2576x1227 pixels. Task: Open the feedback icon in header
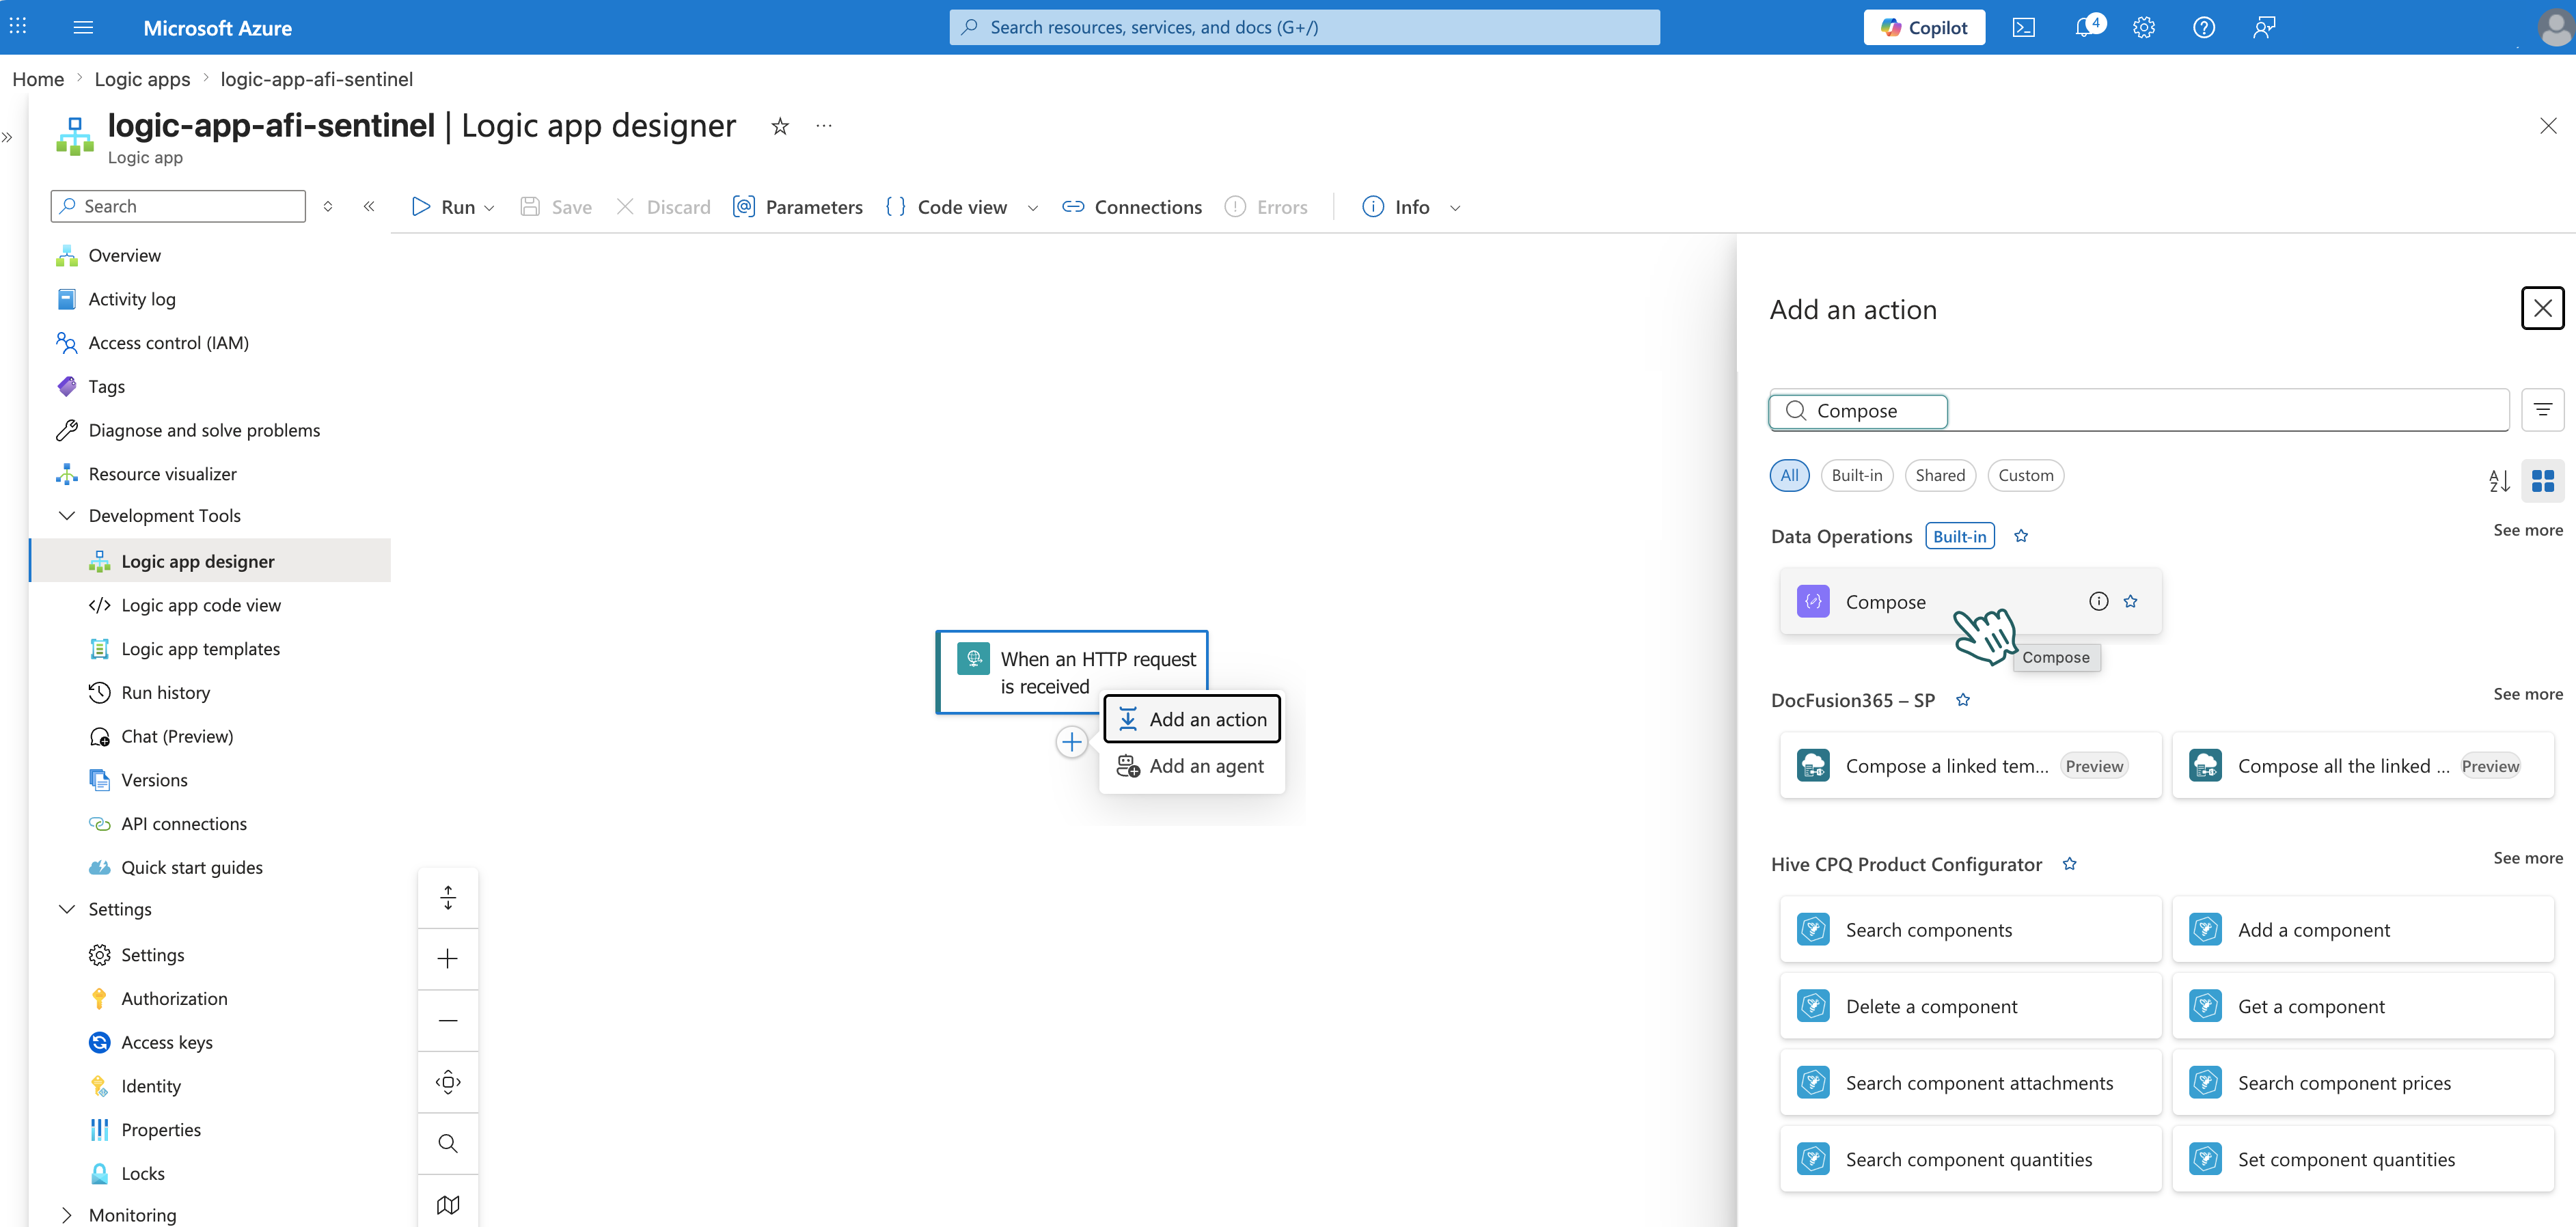coord(2264,27)
